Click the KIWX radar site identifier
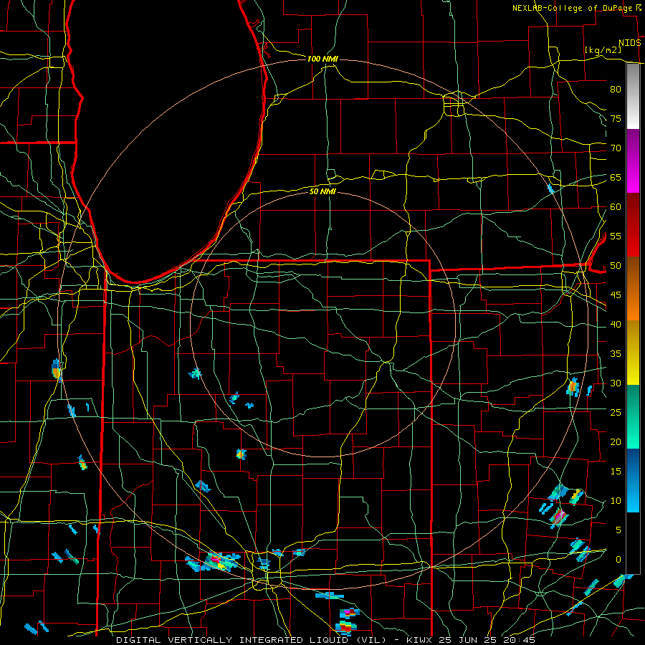645x645 pixels. pyautogui.click(x=421, y=640)
